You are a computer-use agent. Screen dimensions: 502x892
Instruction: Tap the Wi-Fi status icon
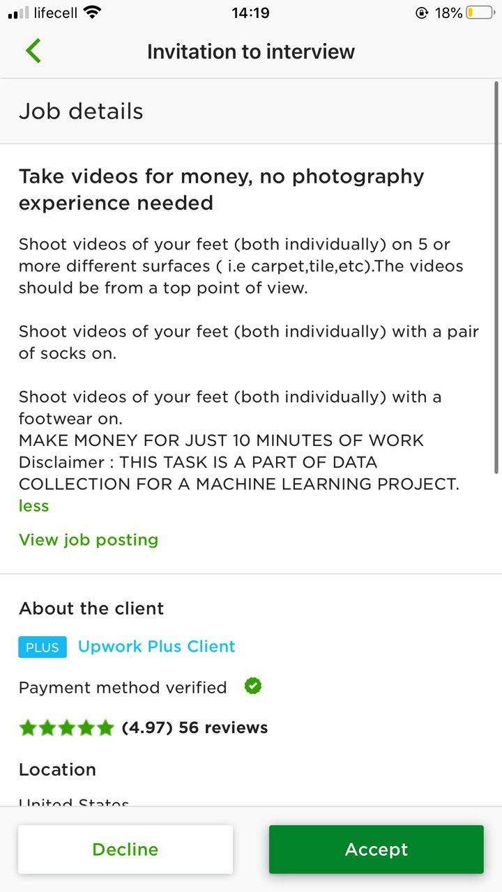pos(91,13)
